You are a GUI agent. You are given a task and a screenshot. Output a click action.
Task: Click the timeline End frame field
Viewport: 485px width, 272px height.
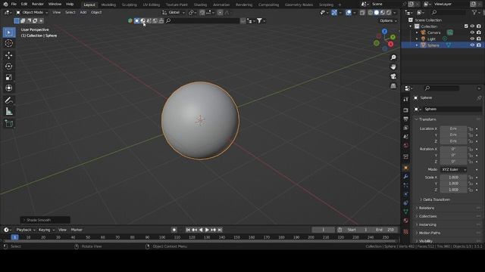click(384, 230)
